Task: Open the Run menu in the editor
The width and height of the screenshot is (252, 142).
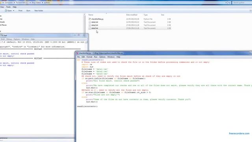Action: [96, 57]
